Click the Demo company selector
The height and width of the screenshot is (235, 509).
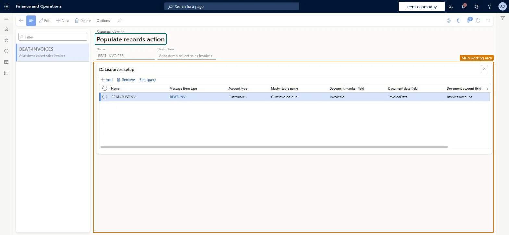422,7
